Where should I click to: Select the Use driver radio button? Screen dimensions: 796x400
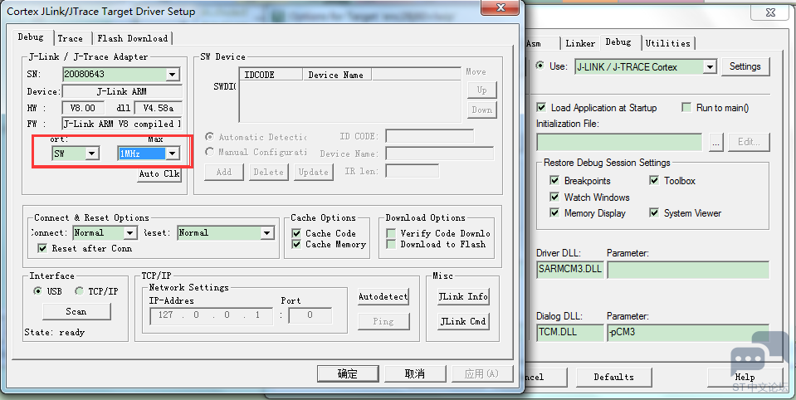pyautogui.click(x=540, y=66)
